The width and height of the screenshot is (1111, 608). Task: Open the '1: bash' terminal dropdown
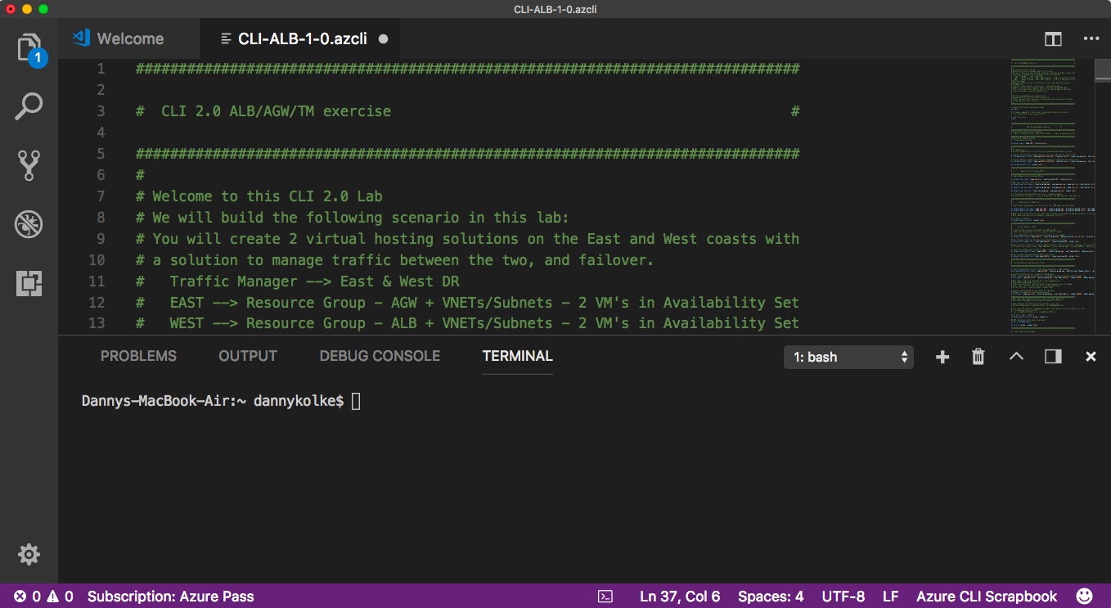click(x=848, y=357)
